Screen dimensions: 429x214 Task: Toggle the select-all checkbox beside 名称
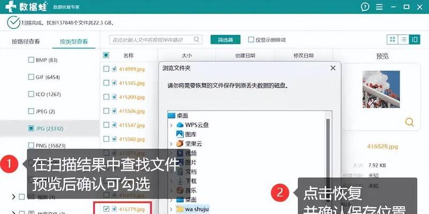point(106,55)
